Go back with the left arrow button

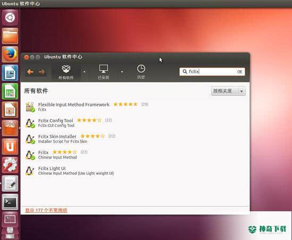[x=30, y=72]
